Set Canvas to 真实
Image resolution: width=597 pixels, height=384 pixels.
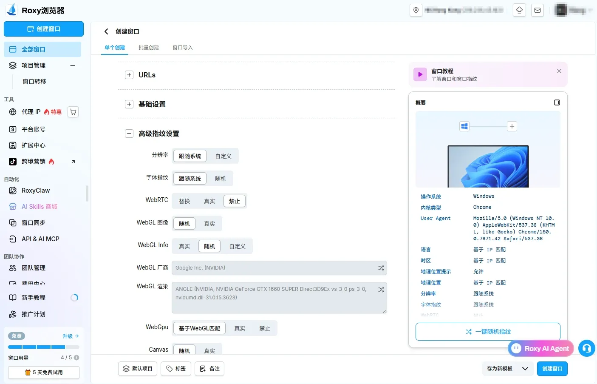pyautogui.click(x=209, y=350)
